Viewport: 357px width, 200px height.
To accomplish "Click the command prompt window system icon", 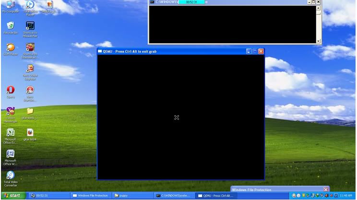I will click(x=152, y=2).
